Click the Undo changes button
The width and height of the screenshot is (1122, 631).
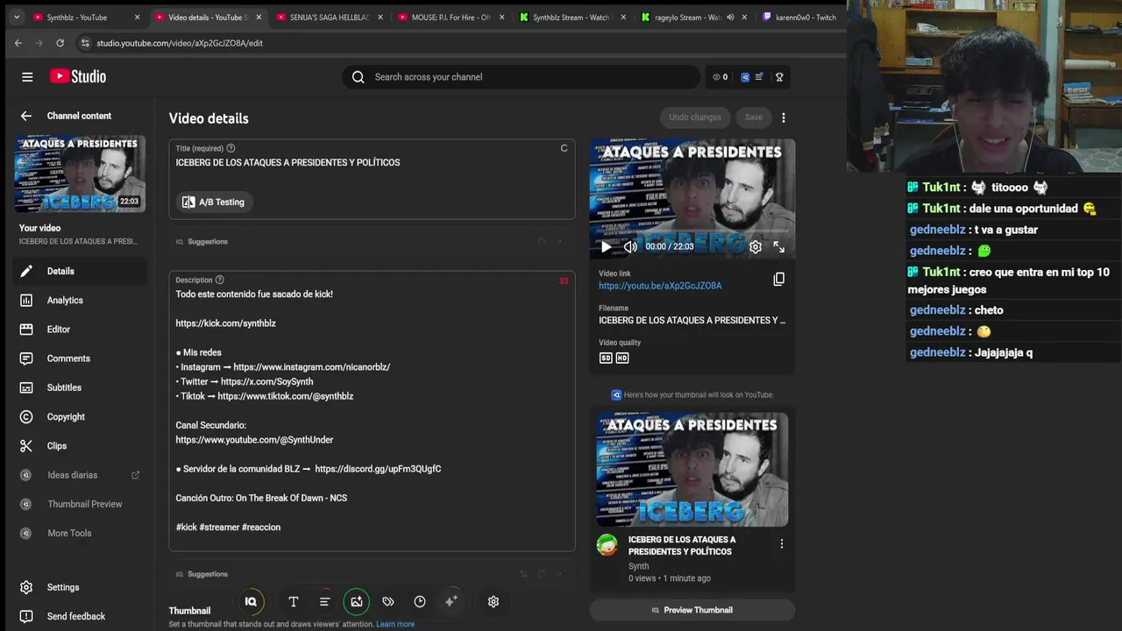click(x=695, y=117)
